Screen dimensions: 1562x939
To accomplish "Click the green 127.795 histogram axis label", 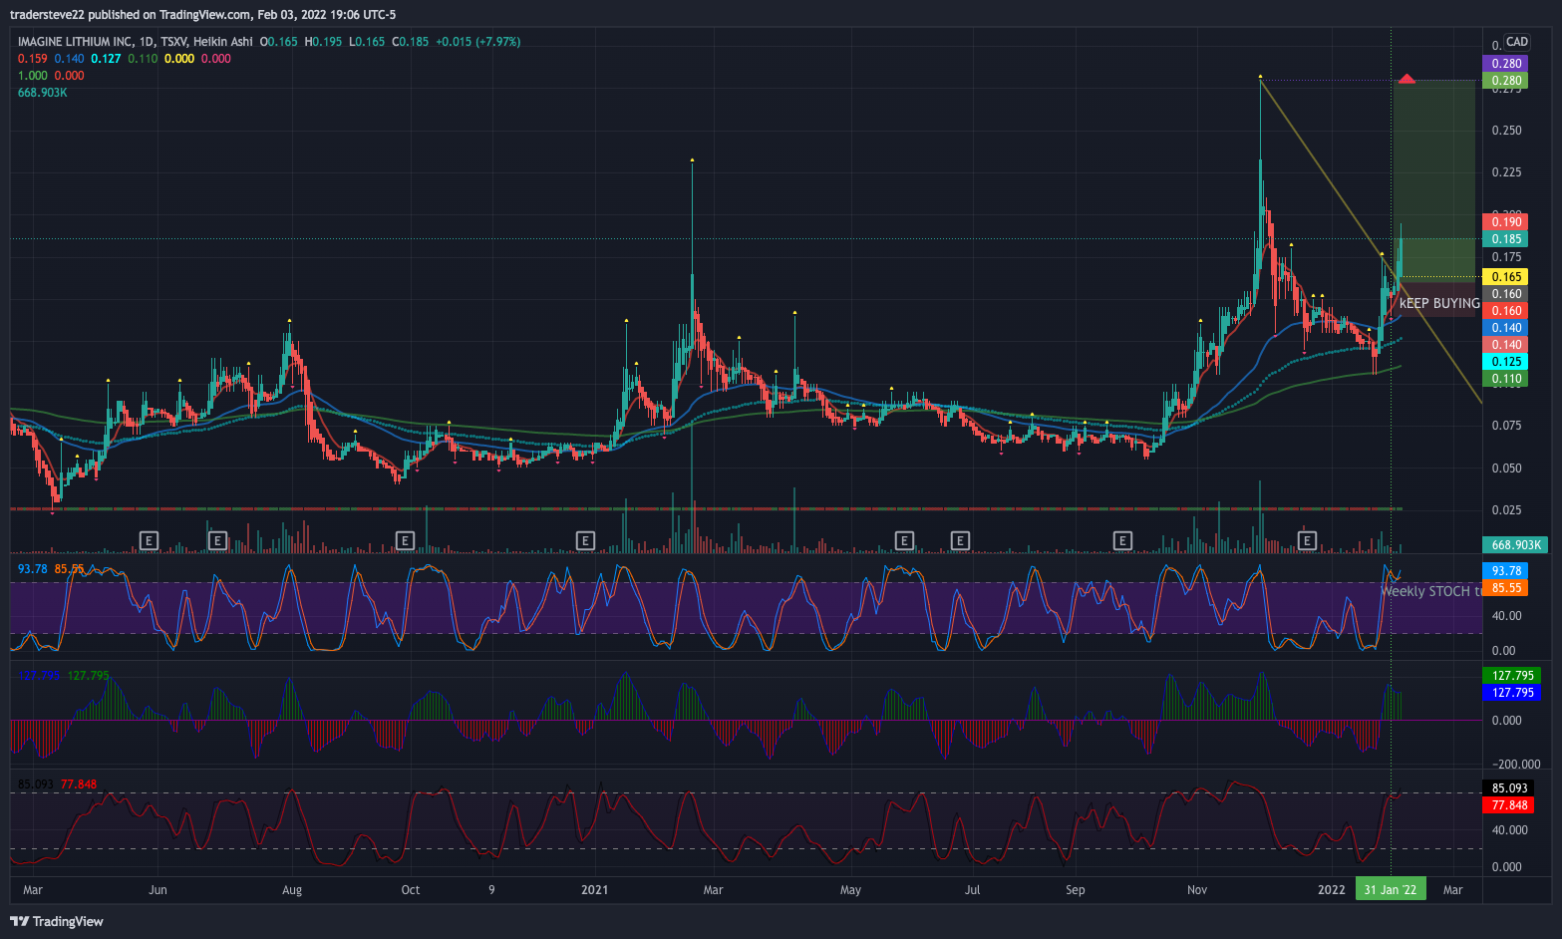I will pos(1511,675).
